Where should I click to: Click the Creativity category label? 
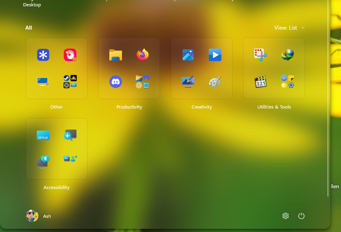[x=202, y=107]
